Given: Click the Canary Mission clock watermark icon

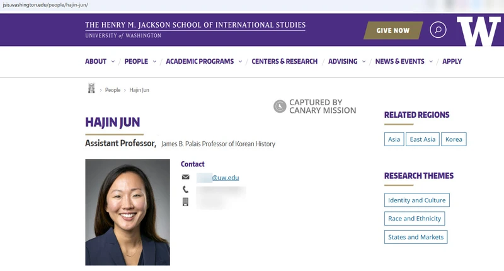Looking at the screenshot, I should [280, 107].
